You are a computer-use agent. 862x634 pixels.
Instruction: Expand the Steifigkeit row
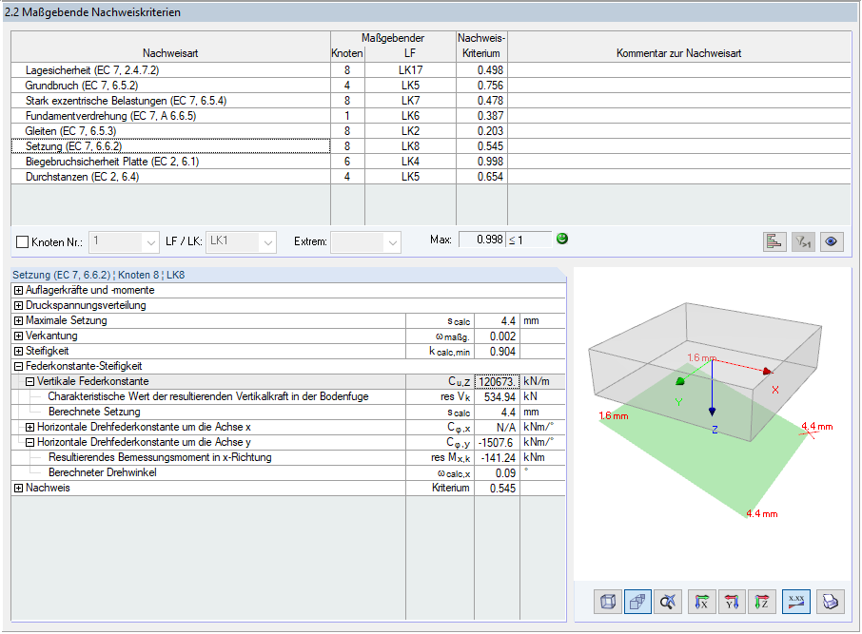tap(18, 351)
